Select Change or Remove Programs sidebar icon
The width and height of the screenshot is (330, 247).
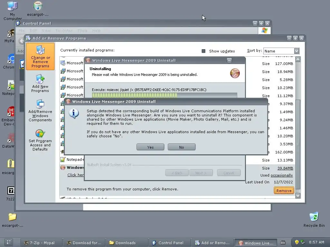(x=40, y=56)
